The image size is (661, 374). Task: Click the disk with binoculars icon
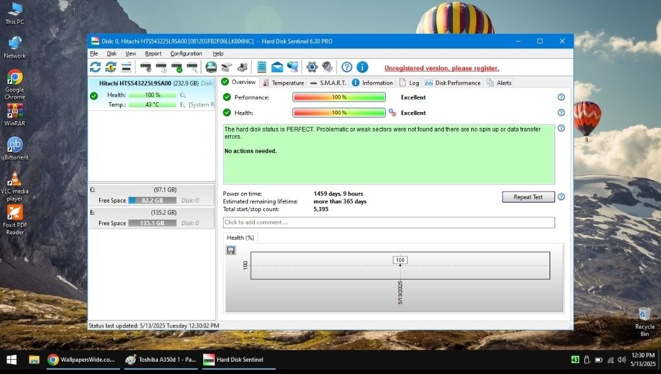click(227, 67)
